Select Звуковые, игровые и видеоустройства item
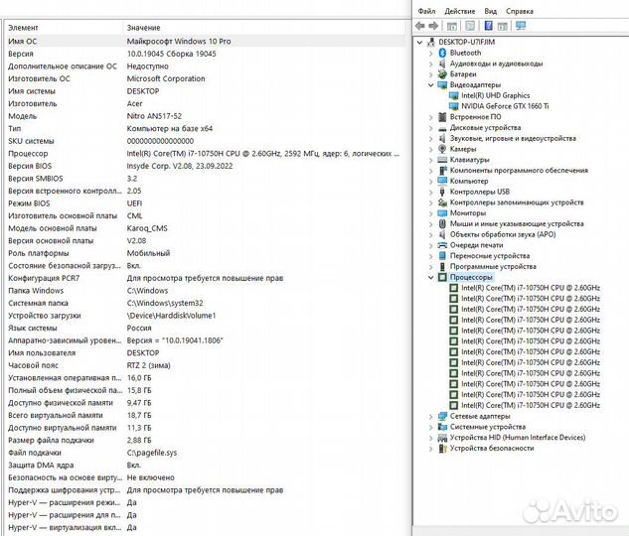This screenshot has height=536, width=629. pos(513,138)
